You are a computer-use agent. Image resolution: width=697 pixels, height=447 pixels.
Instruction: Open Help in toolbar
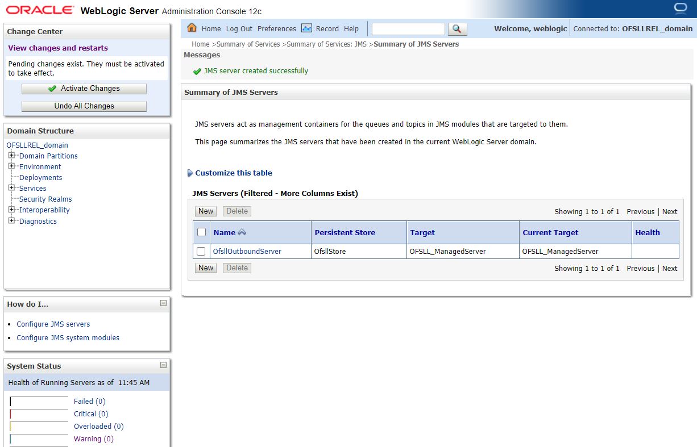coord(351,28)
